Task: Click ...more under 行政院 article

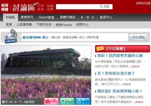Action: pos(138,102)
